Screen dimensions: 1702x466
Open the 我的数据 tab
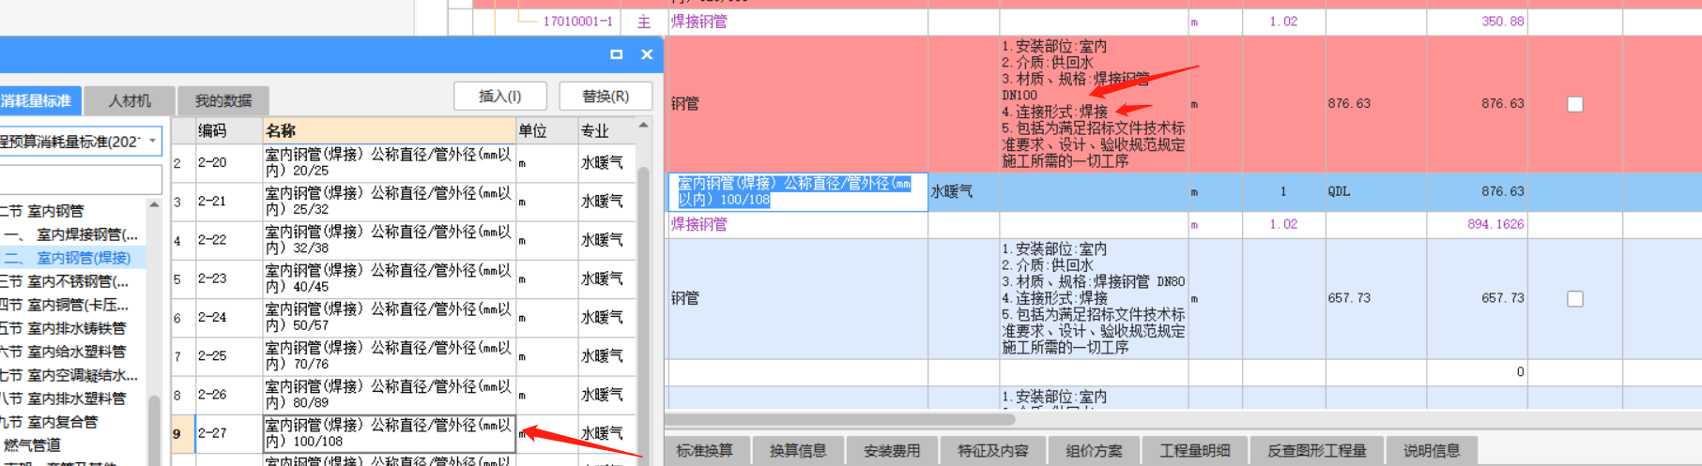tap(223, 100)
